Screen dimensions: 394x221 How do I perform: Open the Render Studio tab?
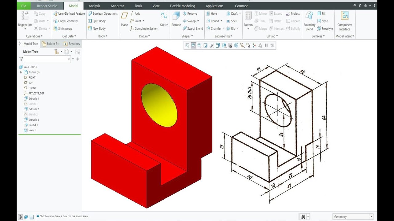(x=47, y=6)
